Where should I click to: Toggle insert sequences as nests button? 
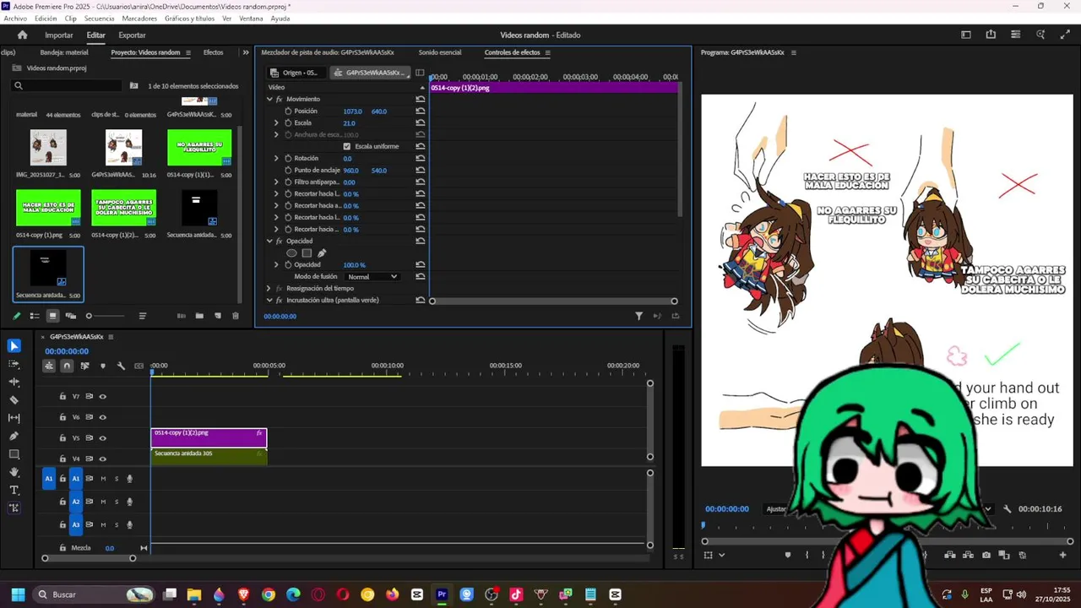pyautogui.click(x=49, y=366)
